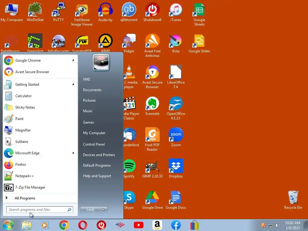Image resolution: width=308 pixels, height=231 pixels.
Task: Open Evernote desktop shortcut
Action: click(152, 106)
